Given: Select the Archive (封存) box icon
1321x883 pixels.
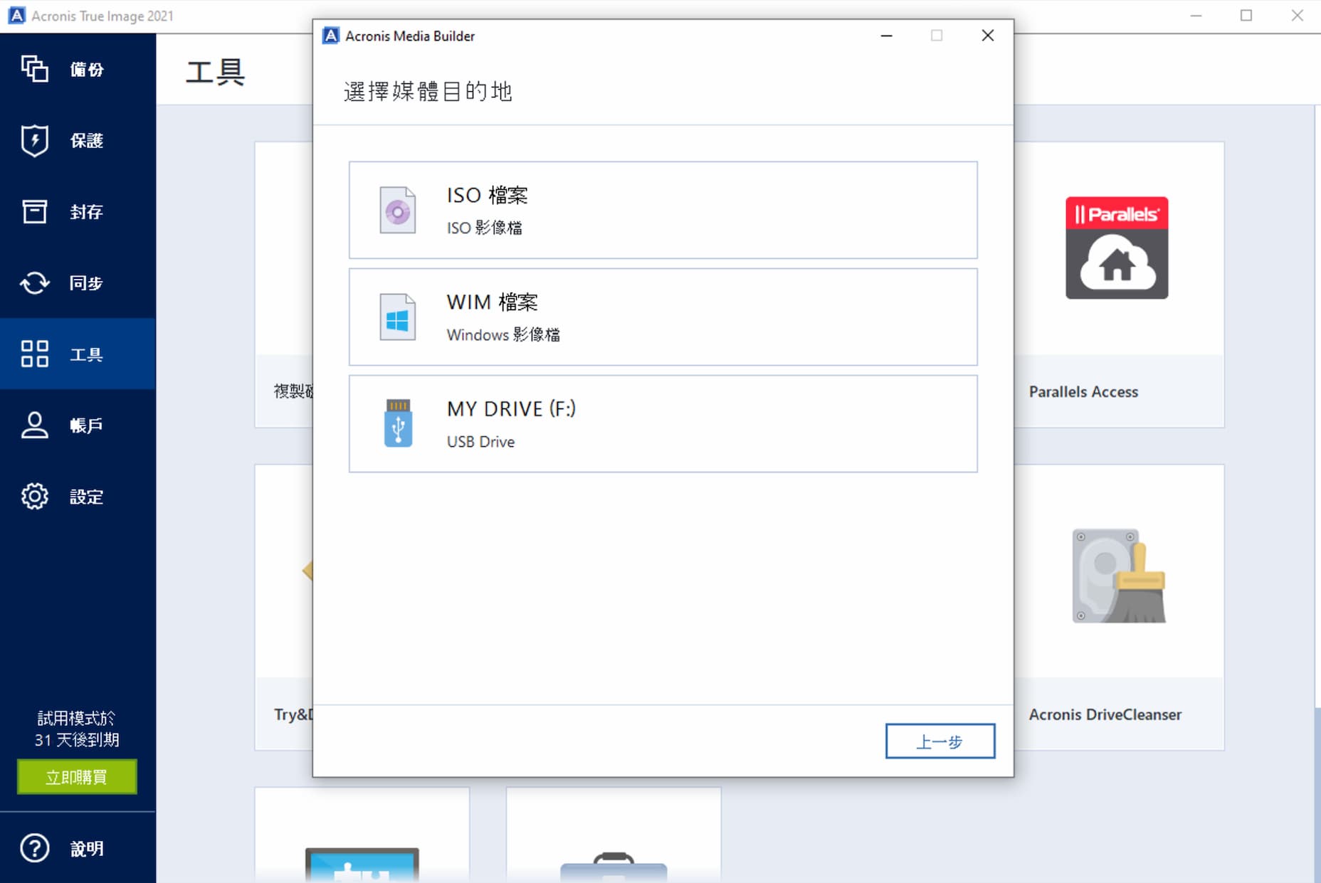Looking at the screenshot, I should [34, 211].
